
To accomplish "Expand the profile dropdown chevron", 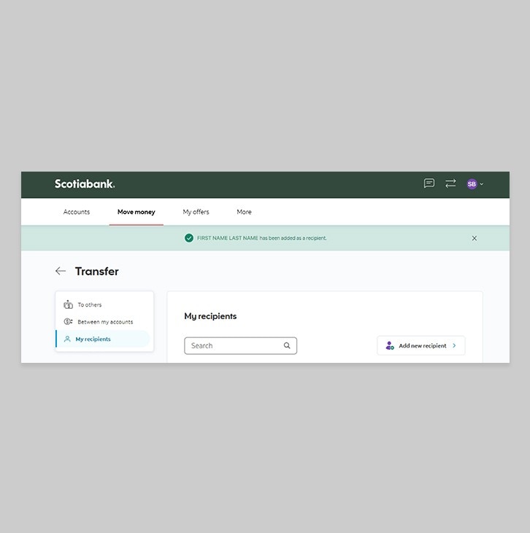I will pyautogui.click(x=481, y=184).
